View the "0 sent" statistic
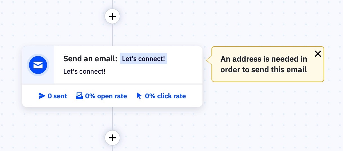This screenshot has width=343, height=151. tap(57, 96)
